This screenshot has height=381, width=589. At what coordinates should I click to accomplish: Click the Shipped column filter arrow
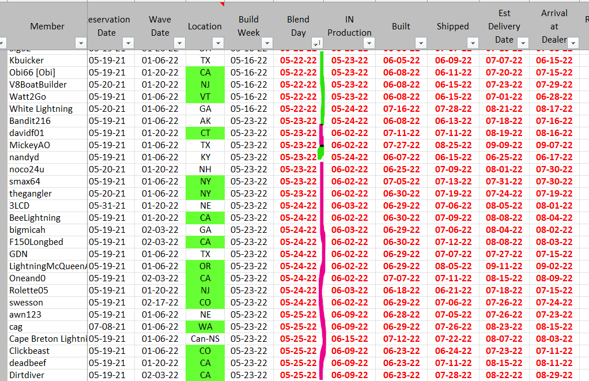click(x=473, y=43)
